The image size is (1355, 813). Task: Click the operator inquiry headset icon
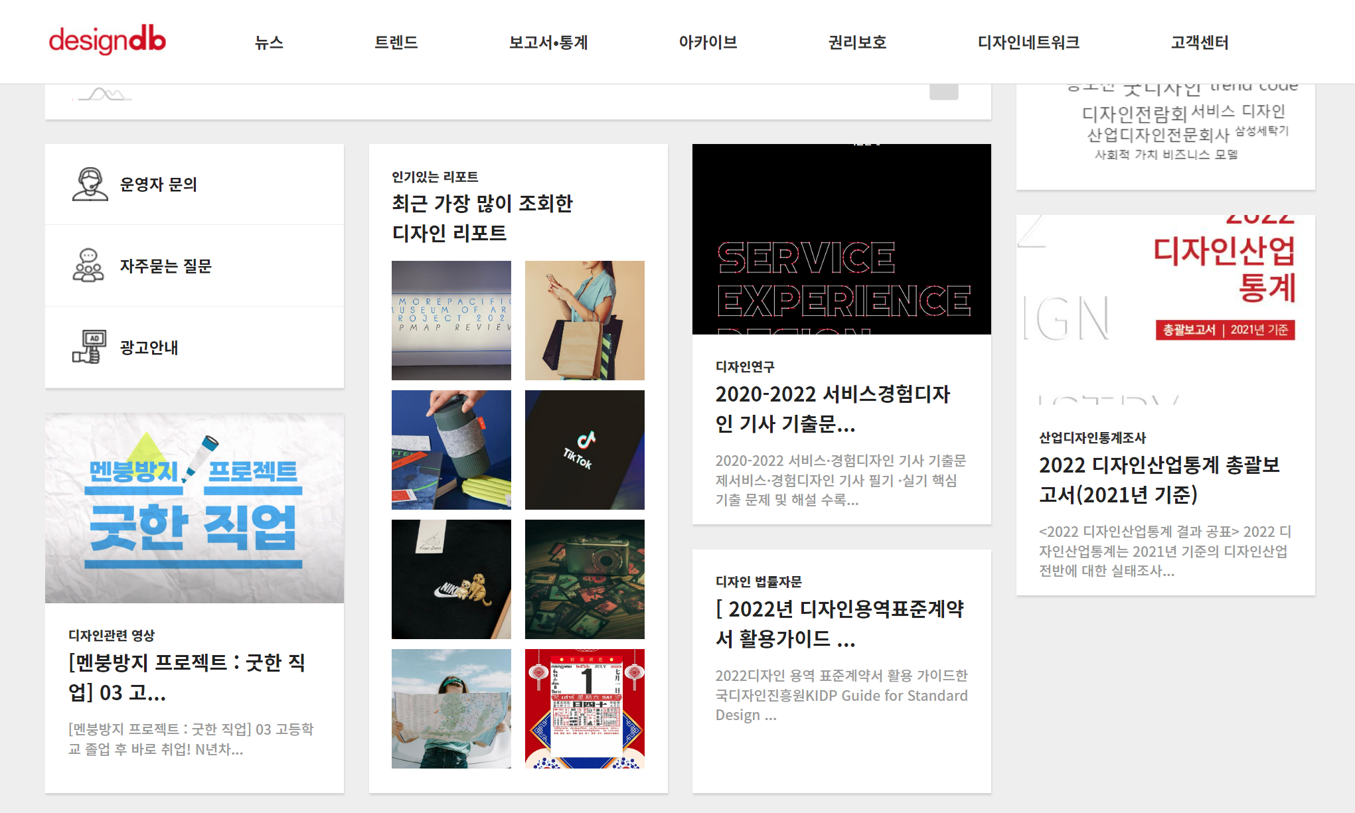click(x=90, y=185)
